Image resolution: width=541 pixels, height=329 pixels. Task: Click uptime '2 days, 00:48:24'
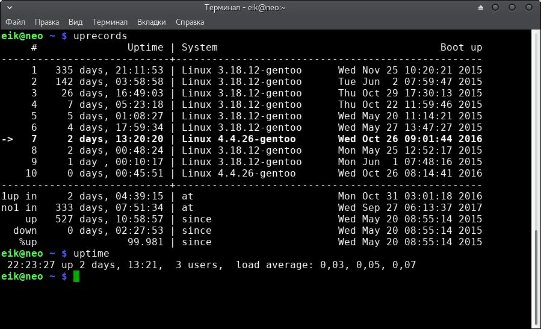pyautogui.click(x=115, y=150)
